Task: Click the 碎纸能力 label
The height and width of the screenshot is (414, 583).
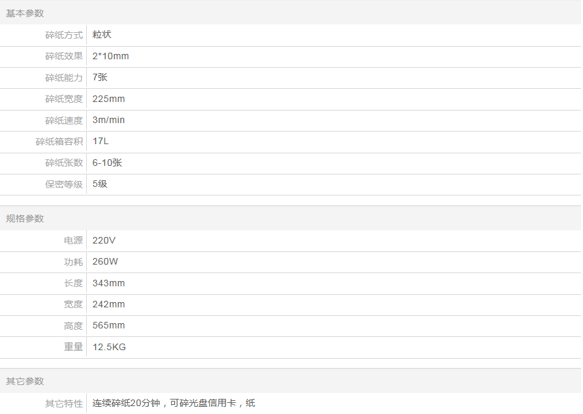Action: (64, 78)
